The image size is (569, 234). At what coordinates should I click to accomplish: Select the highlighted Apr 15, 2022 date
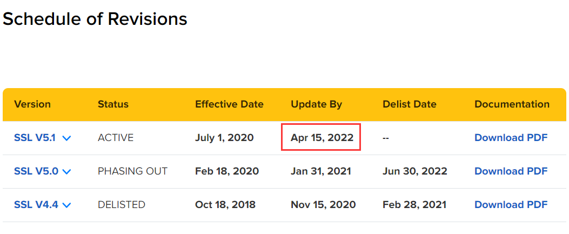pyautogui.click(x=322, y=137)
